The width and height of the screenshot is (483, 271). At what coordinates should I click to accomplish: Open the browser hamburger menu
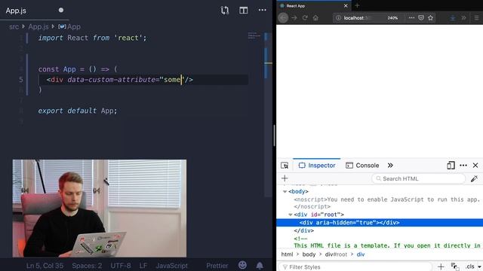(x=476, y=18)
